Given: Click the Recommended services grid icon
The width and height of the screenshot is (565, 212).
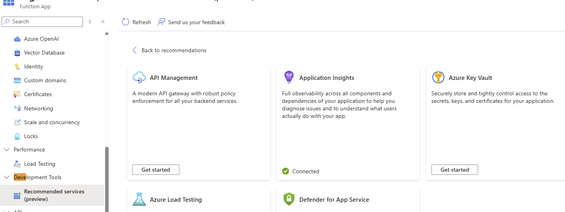Looking at the screenshot, I should click(17, 195).
